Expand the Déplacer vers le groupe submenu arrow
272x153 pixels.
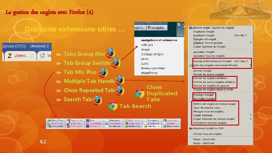[250, 43]
